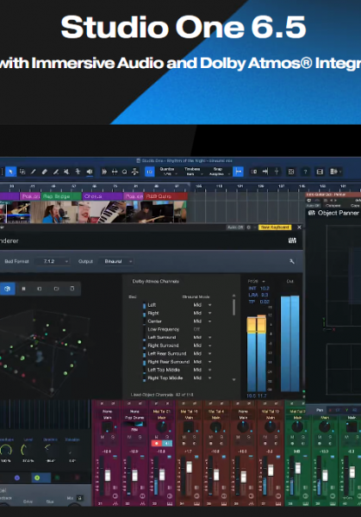Open binaural mode dropdown for Left channel
The width and height of the screenshot is (361, 517).
pyautogui.click(x=210, y=305)
